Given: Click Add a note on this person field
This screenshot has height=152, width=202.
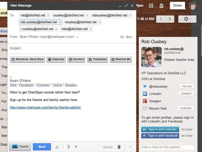Looking at the screenshot, I should [x=168, y=147].
